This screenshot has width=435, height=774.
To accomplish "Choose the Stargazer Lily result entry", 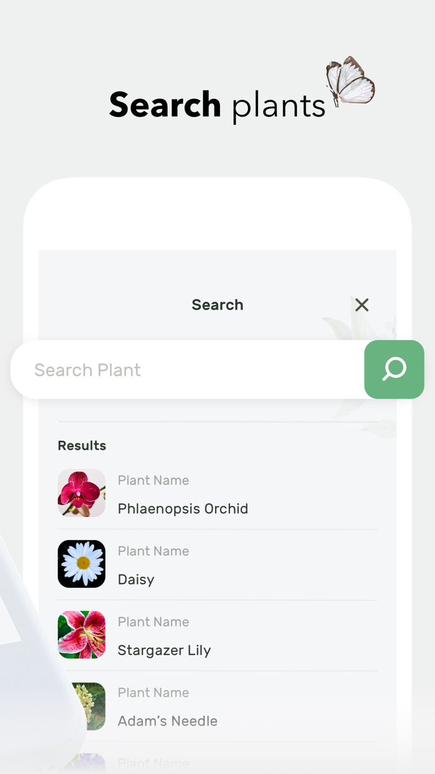I will coord(164,650).
